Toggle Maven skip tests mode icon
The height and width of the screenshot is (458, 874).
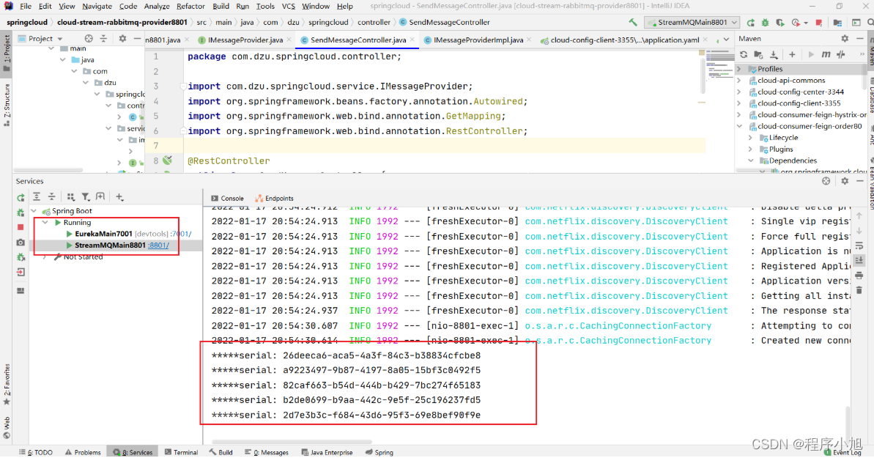click(840, 54)
